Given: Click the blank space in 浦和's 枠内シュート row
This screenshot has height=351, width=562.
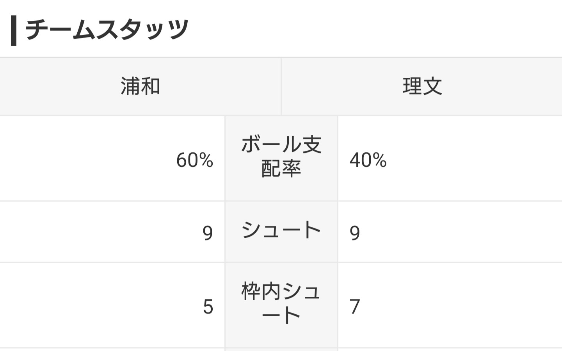Looking at the screenshot, I should coord(98,305).
